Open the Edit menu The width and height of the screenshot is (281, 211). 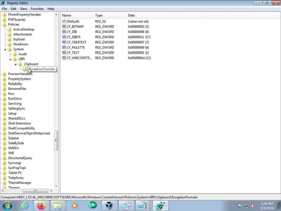point(13,9)
